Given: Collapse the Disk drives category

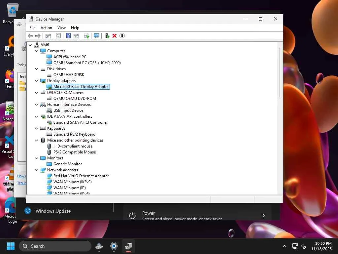Looking at the screenshot, I should click(x=36, y=69).
